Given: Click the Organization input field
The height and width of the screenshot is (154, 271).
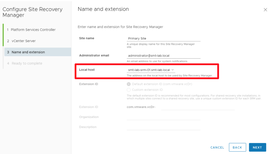Looking at the screenshot, I should [163, 117].
